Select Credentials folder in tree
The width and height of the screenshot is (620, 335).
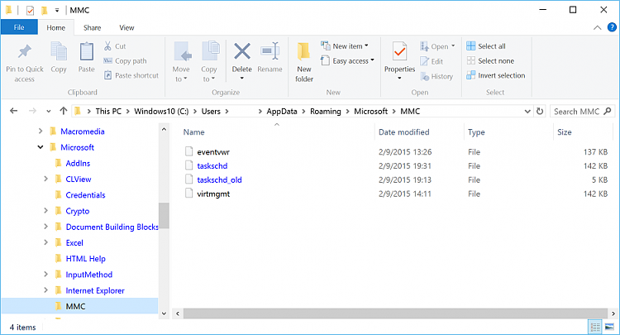pos(85,195)
